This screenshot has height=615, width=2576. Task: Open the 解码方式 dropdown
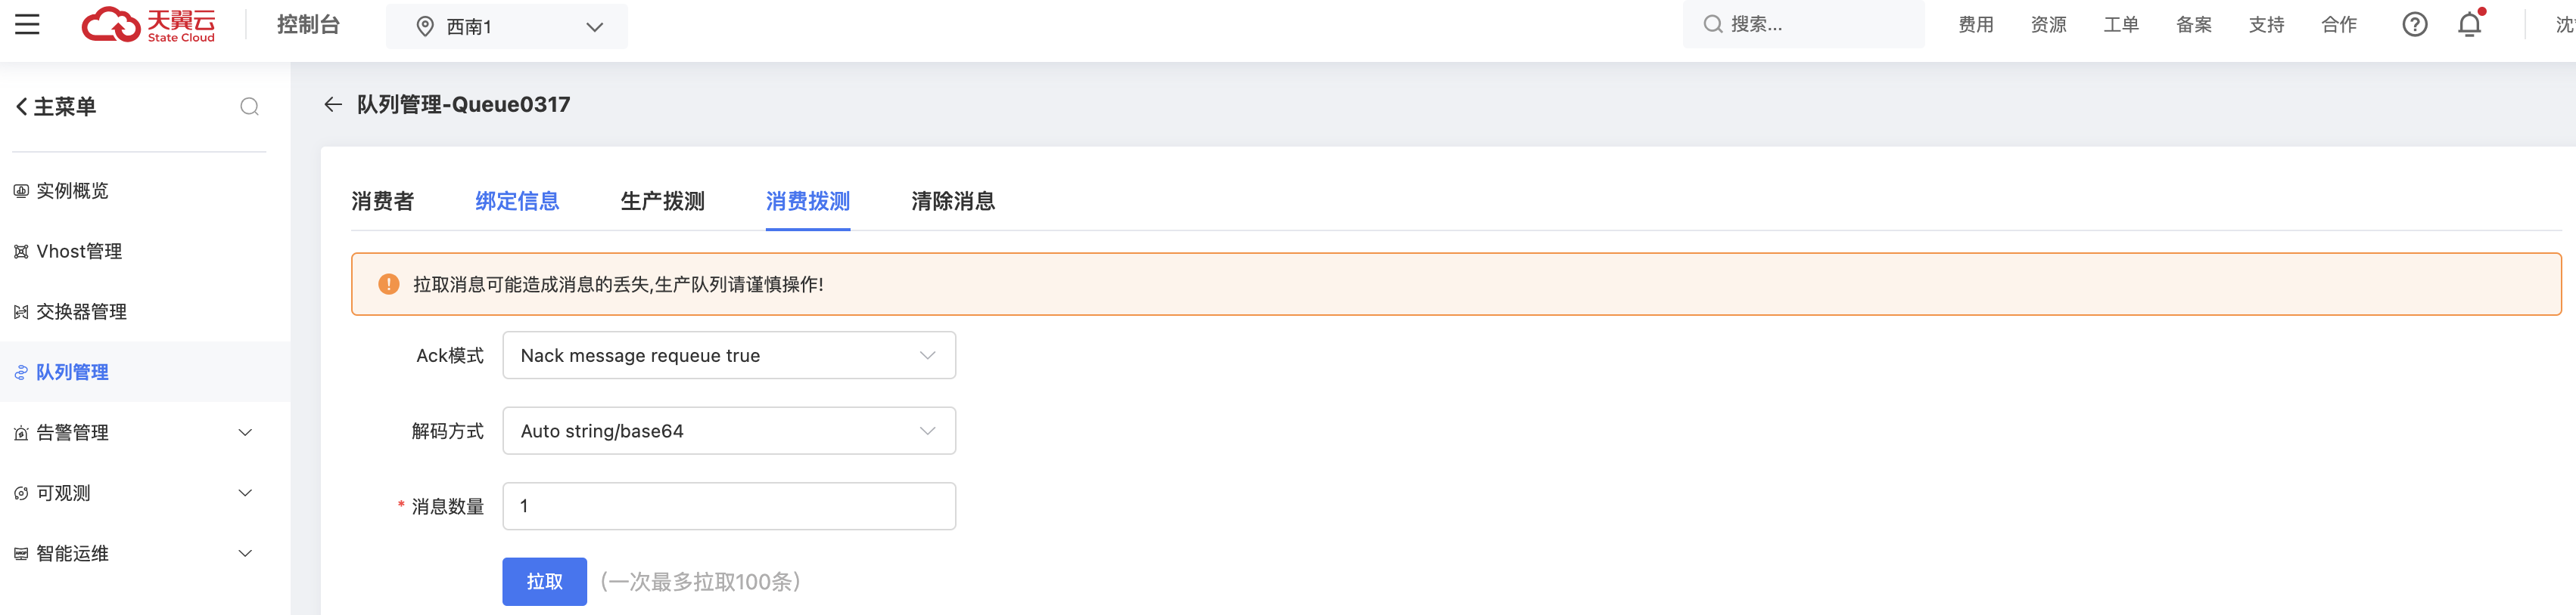point(729,431)
